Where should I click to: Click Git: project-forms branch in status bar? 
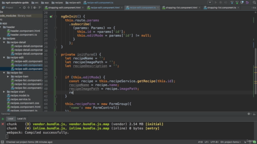coord(230,142)
